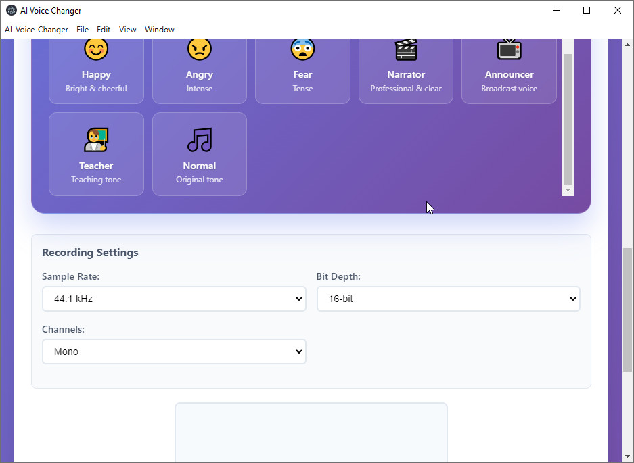Expand the Bit Depth dropdown
634x463 pixels.
point(448,299)
